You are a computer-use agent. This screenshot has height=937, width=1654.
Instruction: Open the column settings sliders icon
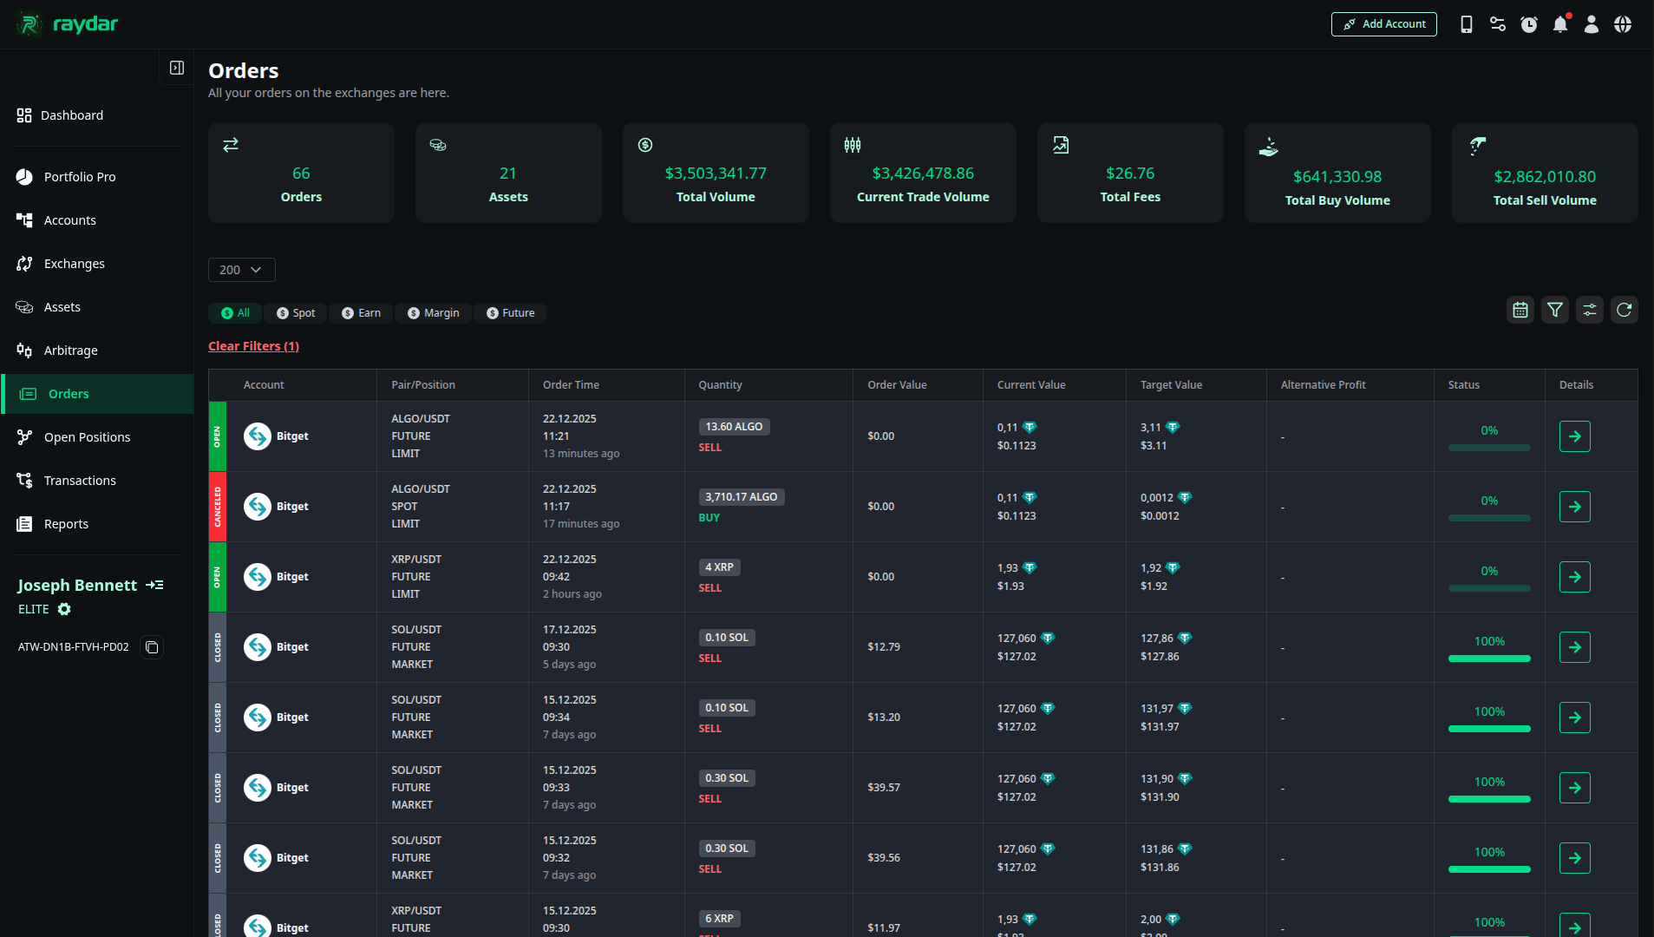click(1589, 310)
